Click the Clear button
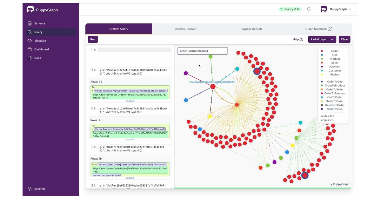The height and width of the screenshot is (199, 381). [x=344, y=39]
